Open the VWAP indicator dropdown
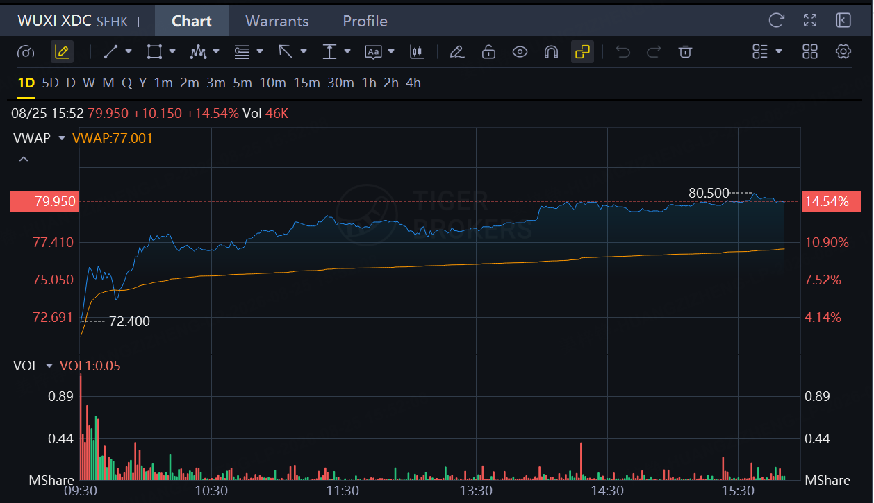874x503 pixels. 62,138
